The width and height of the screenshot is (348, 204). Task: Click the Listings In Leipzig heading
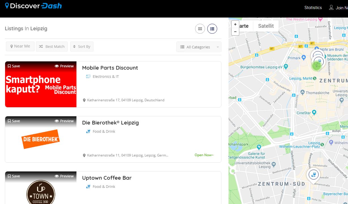pyautogui.click(x=26, y=29)
